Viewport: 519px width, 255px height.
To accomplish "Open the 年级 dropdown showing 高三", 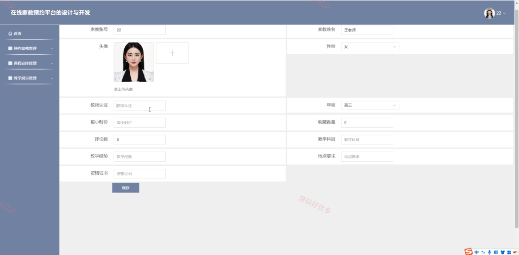I will pos(370,105).
